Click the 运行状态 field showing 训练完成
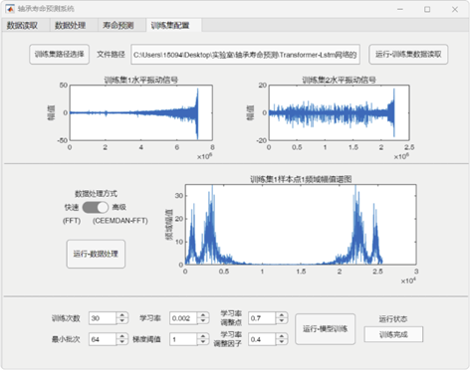470x370 pixels. (x=393, y=334)
